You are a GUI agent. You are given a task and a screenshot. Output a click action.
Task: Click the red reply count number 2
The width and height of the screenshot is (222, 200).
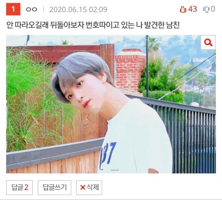tap(26, 187)
